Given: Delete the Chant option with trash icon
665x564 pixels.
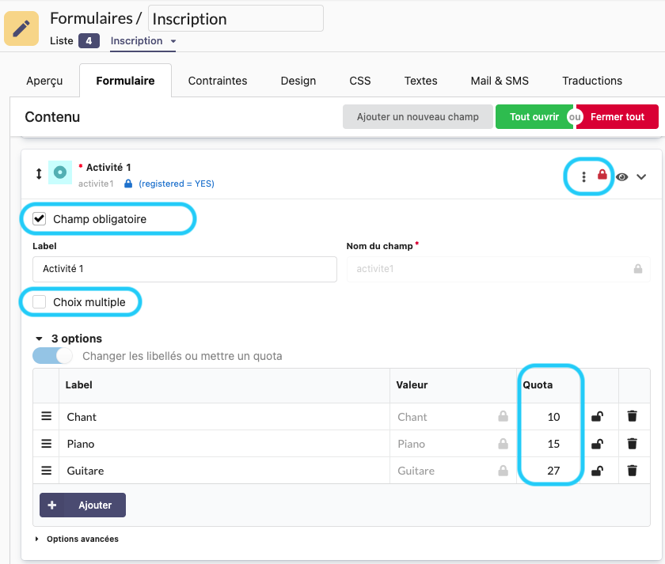Looking at the screenshot, I should click(632, 417).
